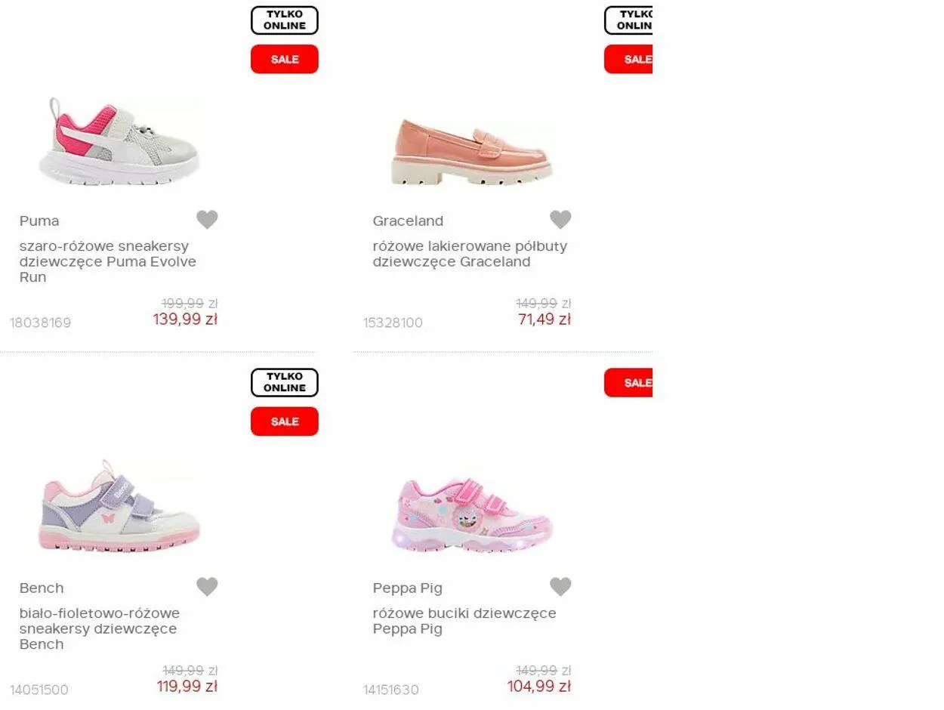Open Puma sneaker product image
The width and height of the screenshot is (944, 710).
click(119, 141)
